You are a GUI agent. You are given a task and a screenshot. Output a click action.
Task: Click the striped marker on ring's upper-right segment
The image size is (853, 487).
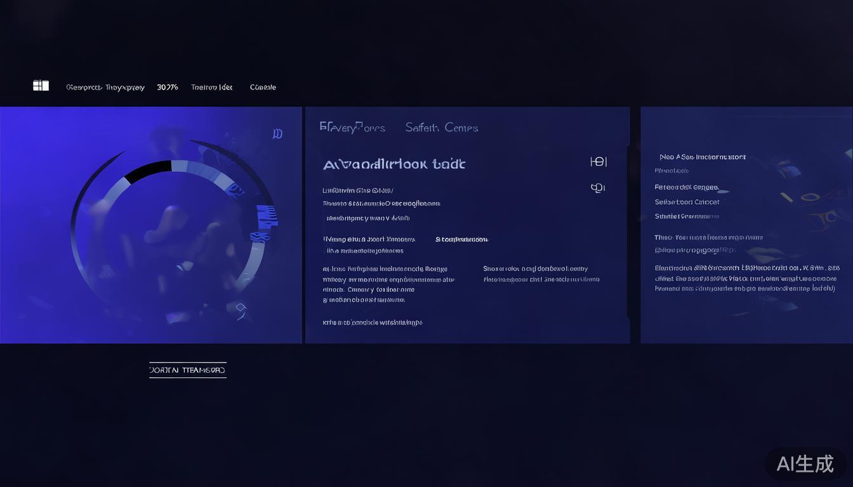tap(234, 189)
